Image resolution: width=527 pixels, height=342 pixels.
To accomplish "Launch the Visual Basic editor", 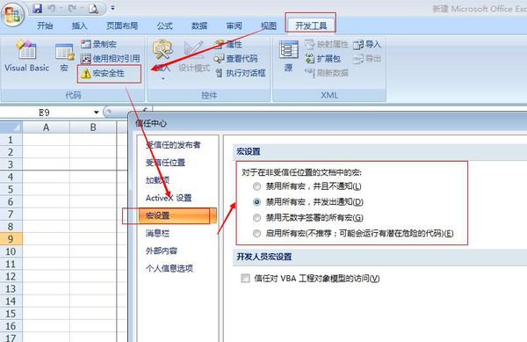I will click(x=26, y=56).
